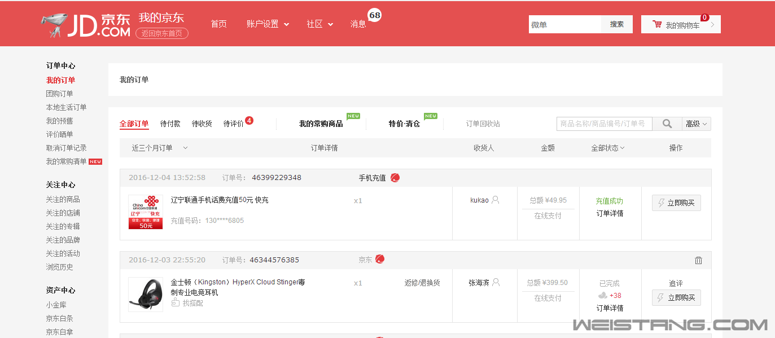The height and width of the screenshot is (338, 775).
Task: Click 订单详情 for the recharge order
Action: (x=610, y=213)
